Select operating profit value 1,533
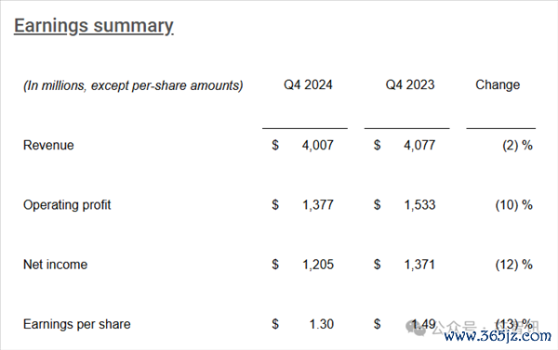The image size is (558, 350). tap(419, 205)
